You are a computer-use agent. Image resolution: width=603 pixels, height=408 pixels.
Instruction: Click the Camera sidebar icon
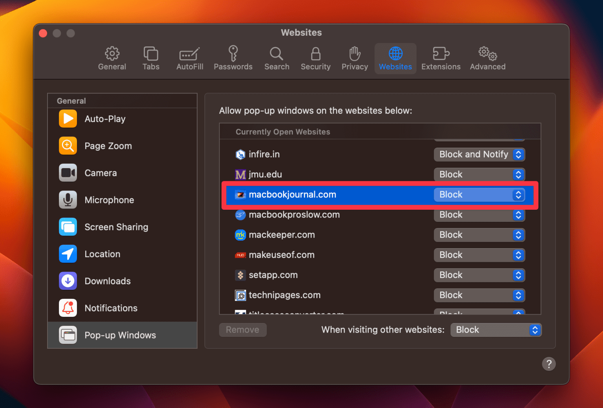tap(68, 173)
